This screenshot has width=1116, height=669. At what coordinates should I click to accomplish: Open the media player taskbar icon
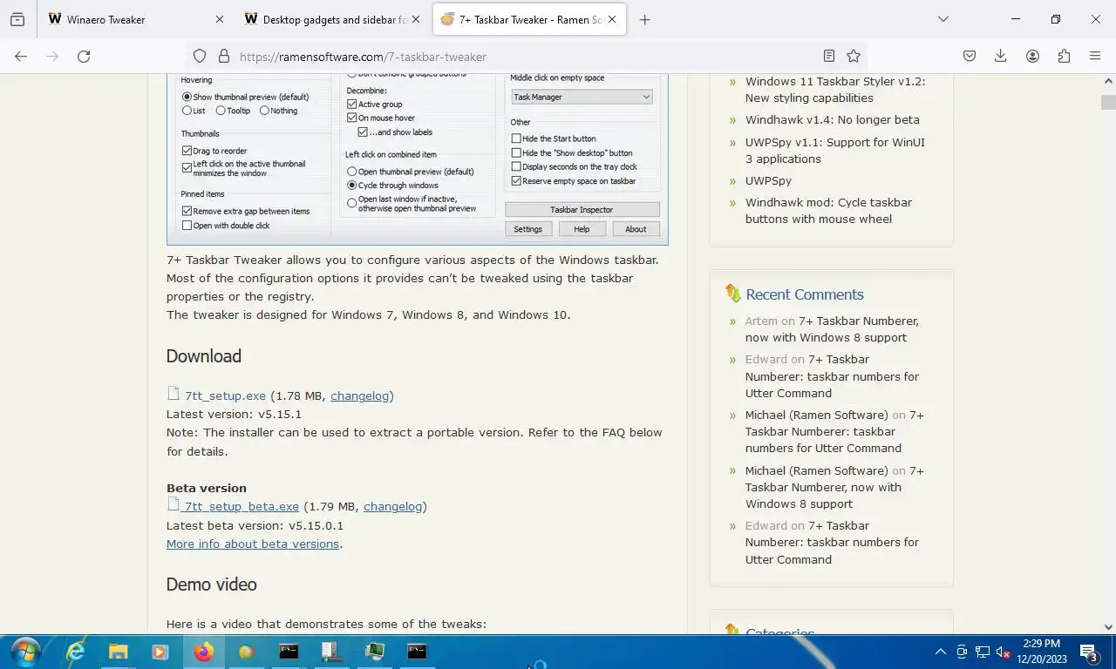pos(160,652)
